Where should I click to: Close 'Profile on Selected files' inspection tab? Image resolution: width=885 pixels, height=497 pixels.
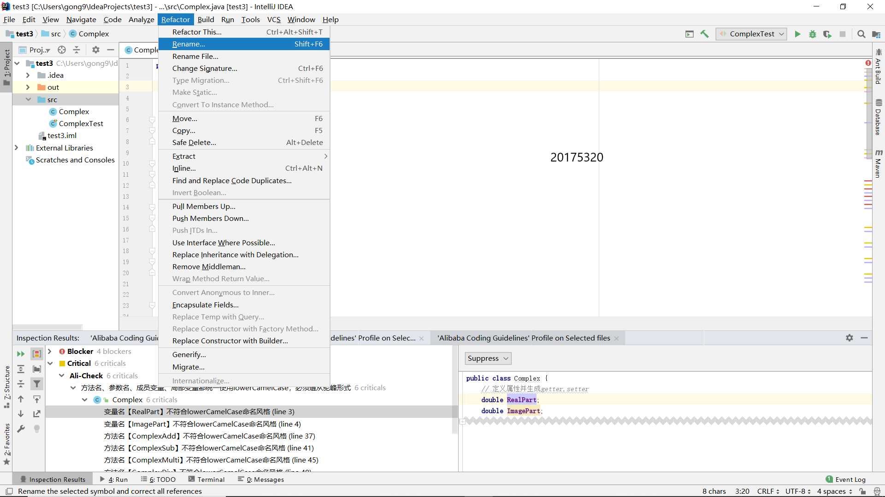pyautogui.click(x=616, y=338)
